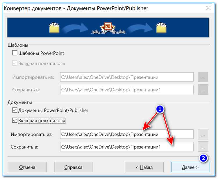Image resolution: width=218 pixels, height=179 pixels.
Task: Click the Шаблоны section label
Action: 18,45
